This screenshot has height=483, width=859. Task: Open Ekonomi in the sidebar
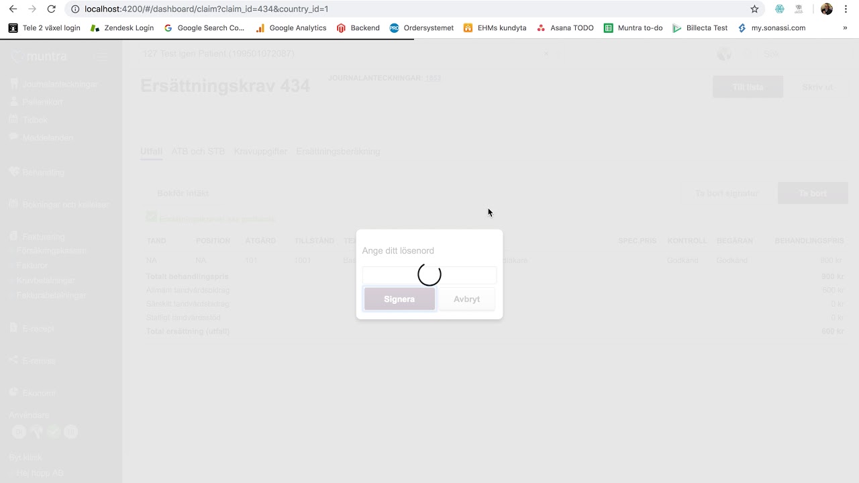point(32,393)
